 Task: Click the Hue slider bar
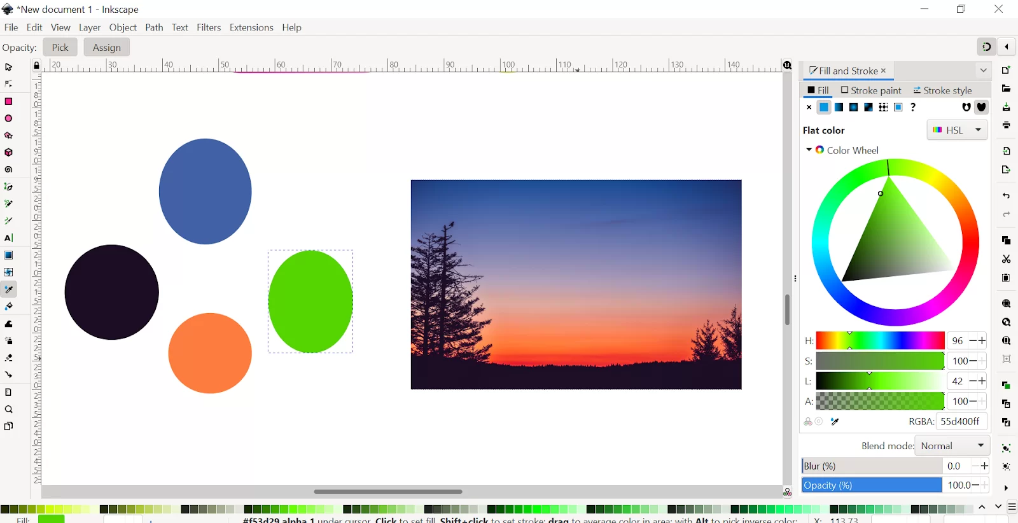tap(880, 340)
